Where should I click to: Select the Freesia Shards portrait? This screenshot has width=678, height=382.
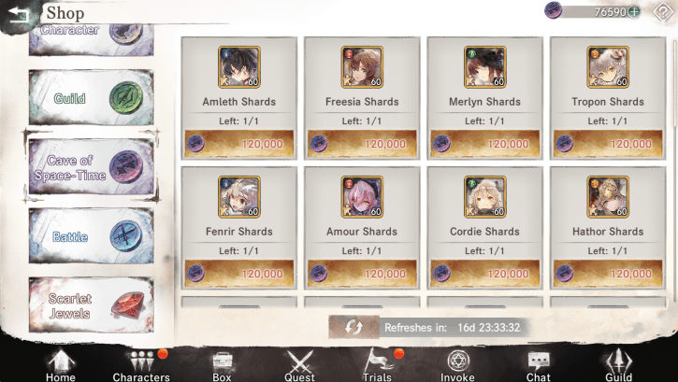click(x=362, y=67)
